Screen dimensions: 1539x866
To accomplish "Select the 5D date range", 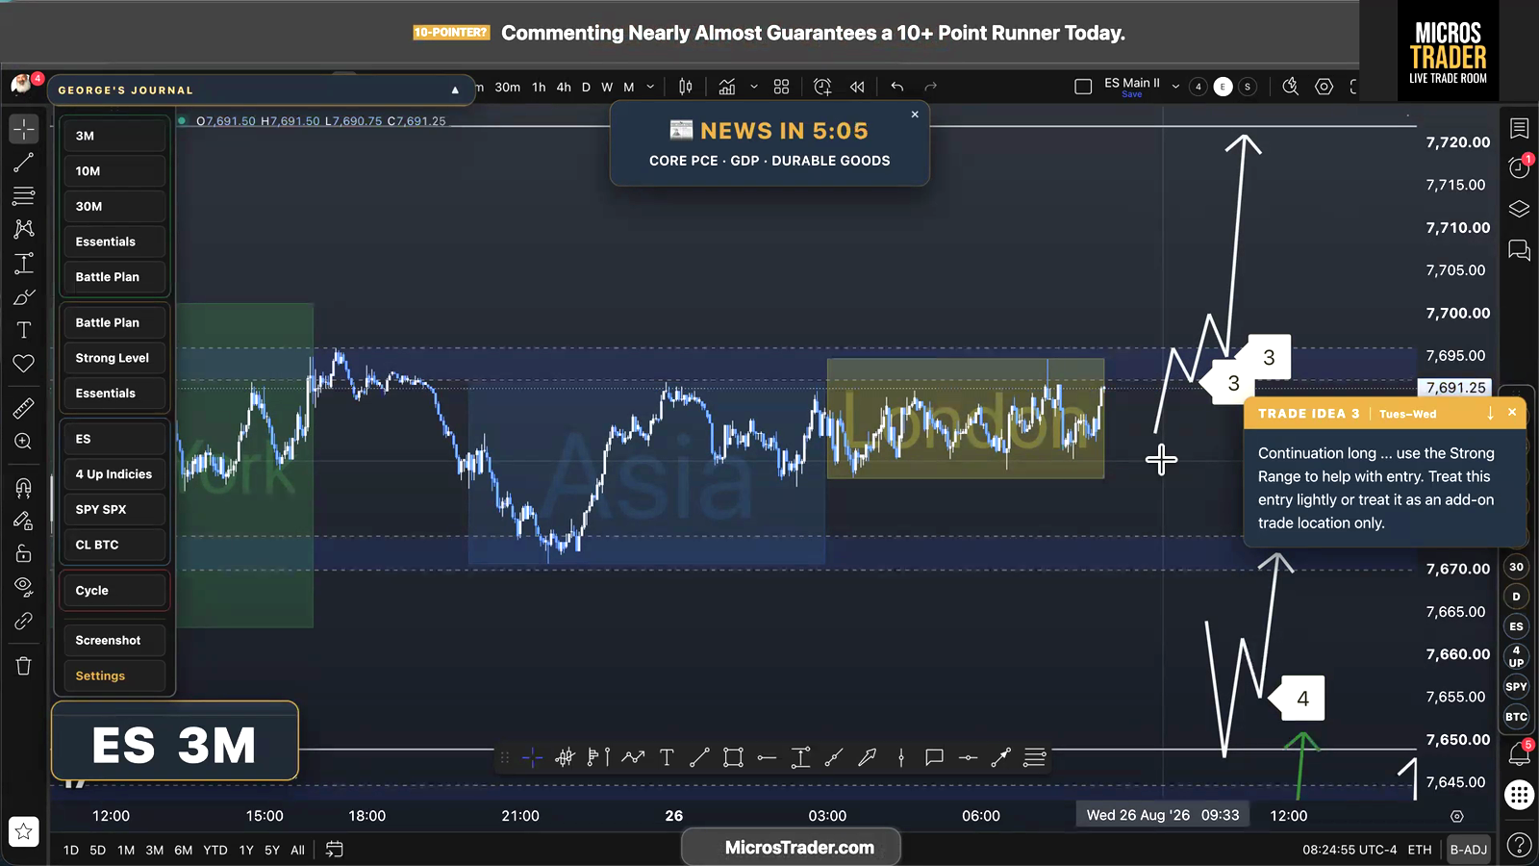I will coord(98,850).
